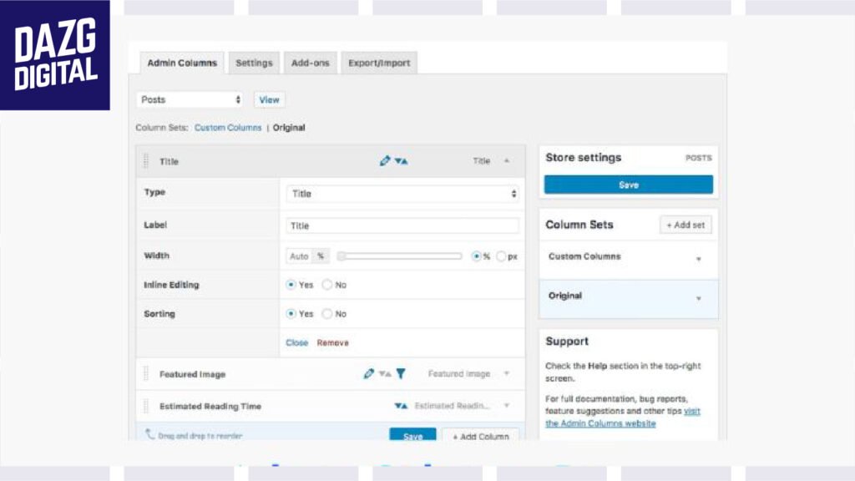Open the Settings tab

[254, 63]
